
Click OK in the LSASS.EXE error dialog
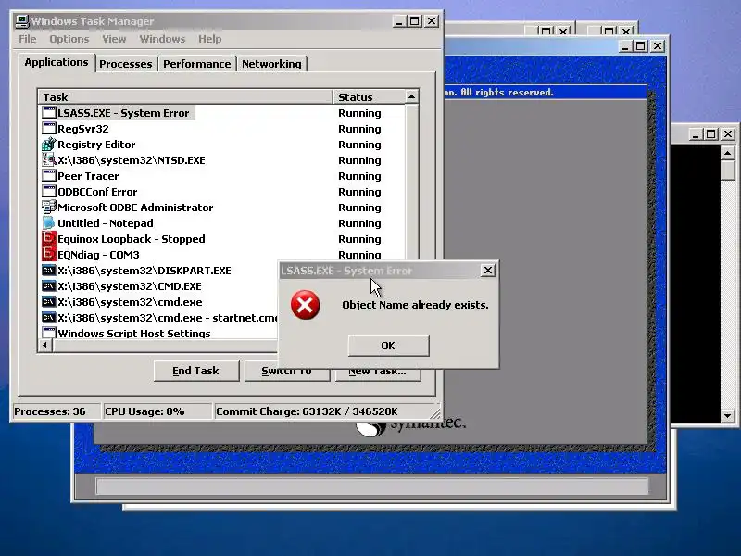[388, 346]
